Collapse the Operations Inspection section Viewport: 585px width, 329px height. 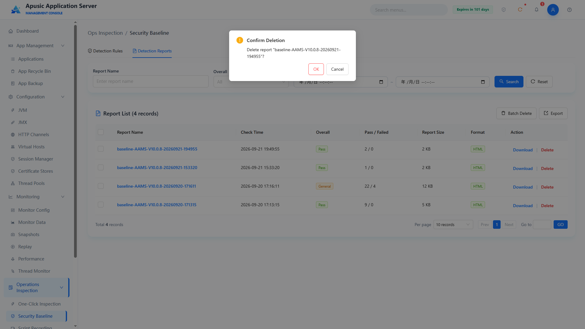click(x=62, y=288)
